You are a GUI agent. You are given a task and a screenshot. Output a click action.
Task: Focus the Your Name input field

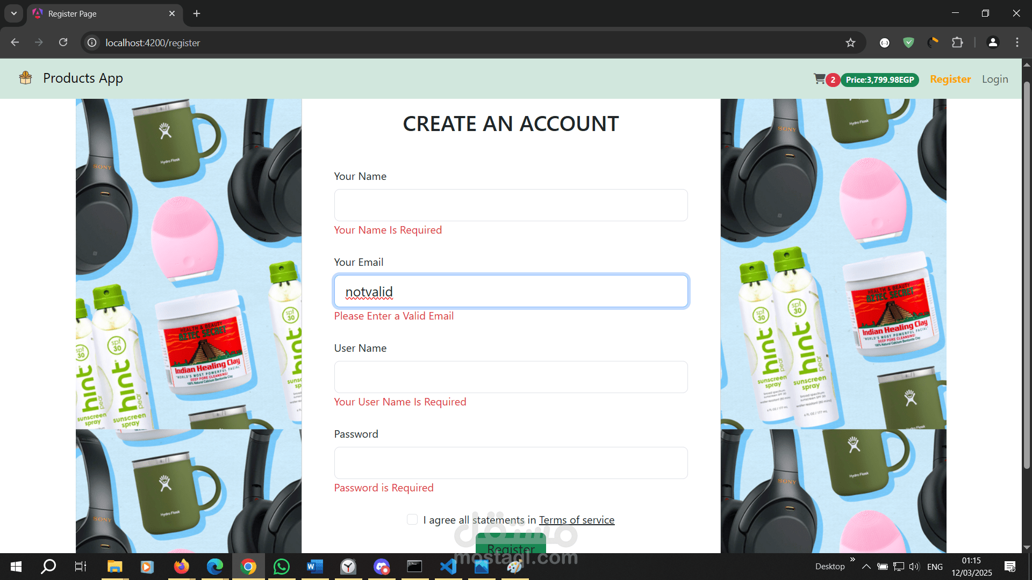(x=511, y=205)
